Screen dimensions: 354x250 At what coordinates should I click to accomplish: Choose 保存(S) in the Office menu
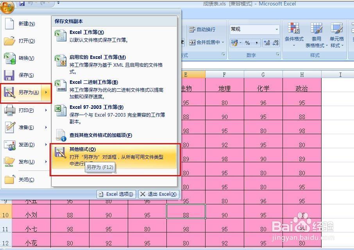point(26,75)
